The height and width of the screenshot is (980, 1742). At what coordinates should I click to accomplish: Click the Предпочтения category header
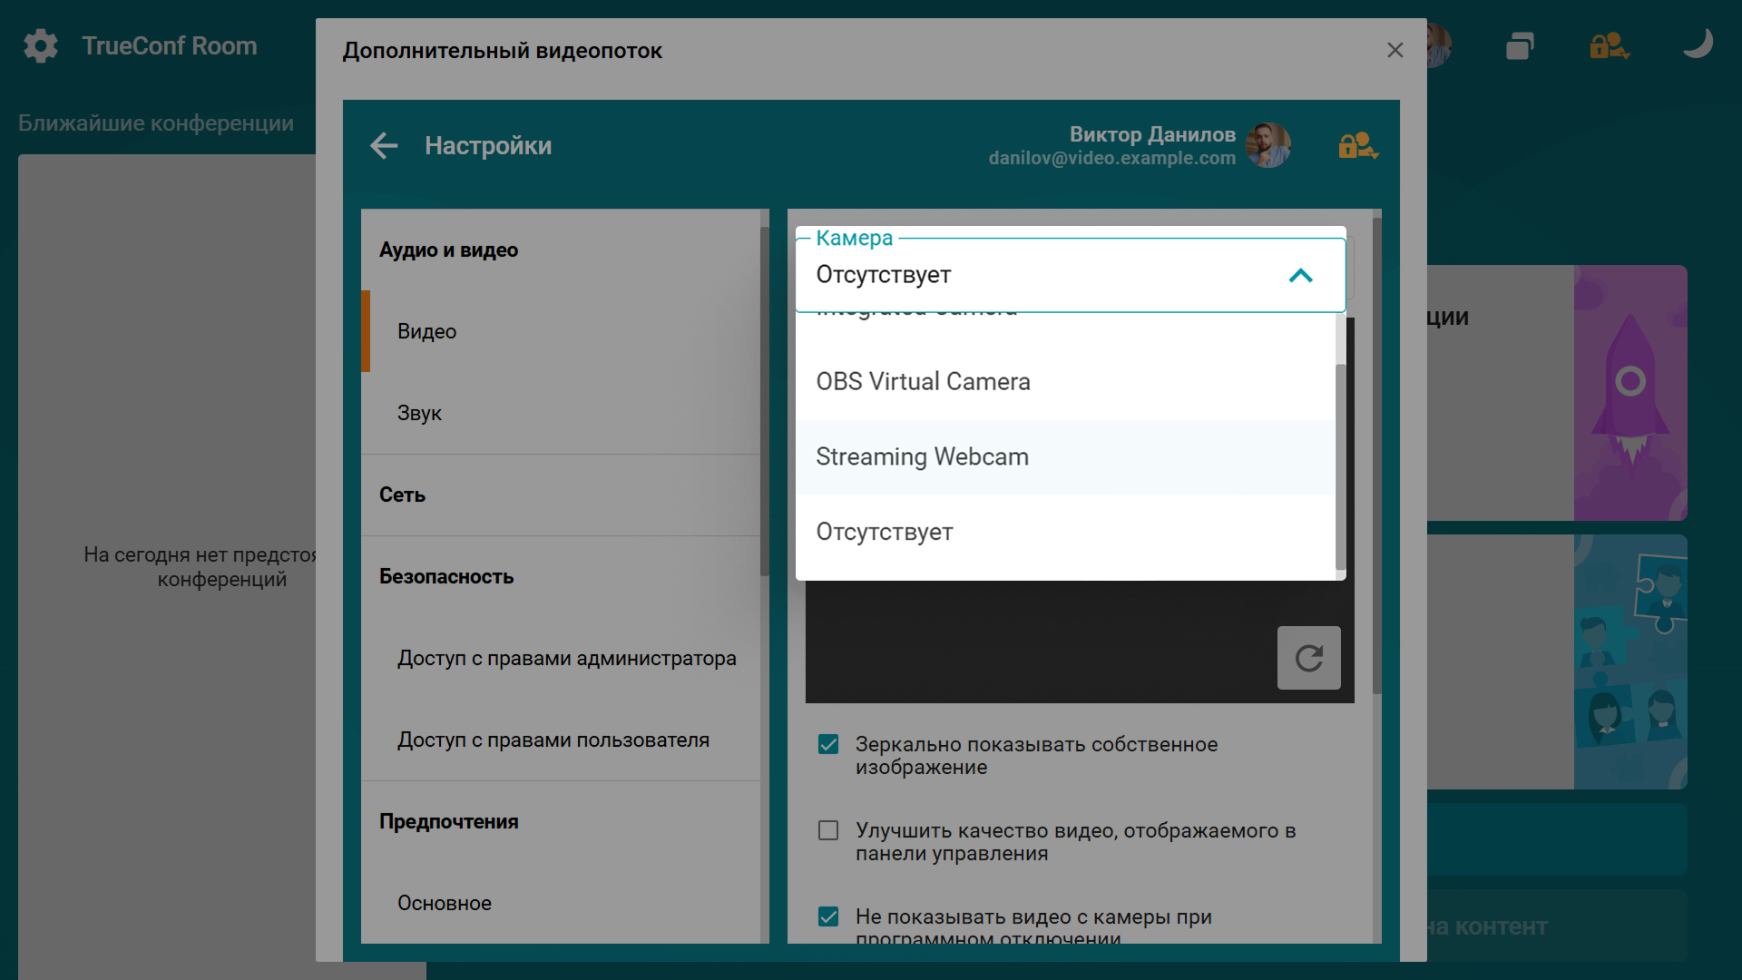pyautogui.click(x=561, y=821)
